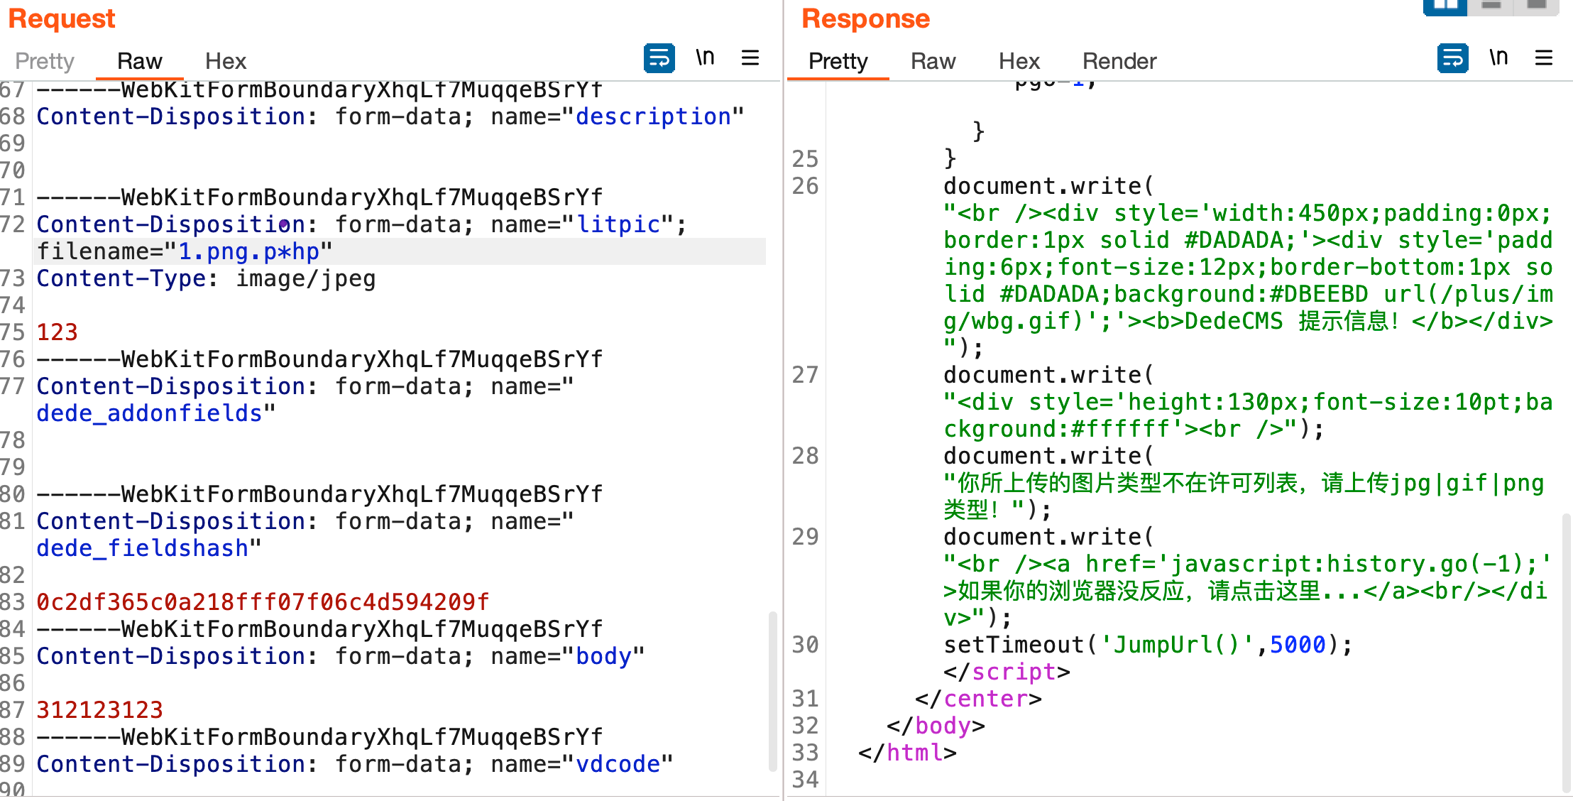Click the hash value 0c2df365c0a218fff07f06c4d594209f
The height and width of the screenshot is (801, 1573).
tap(263, 602)
